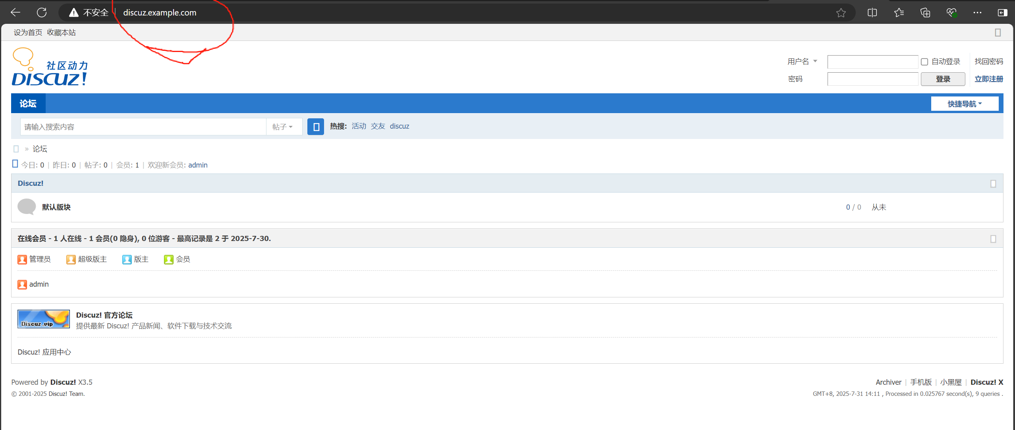The height and width of the screenshot is (430, 1015).
Task: Click the 会员 legend icon
Action: pos(169,260)
